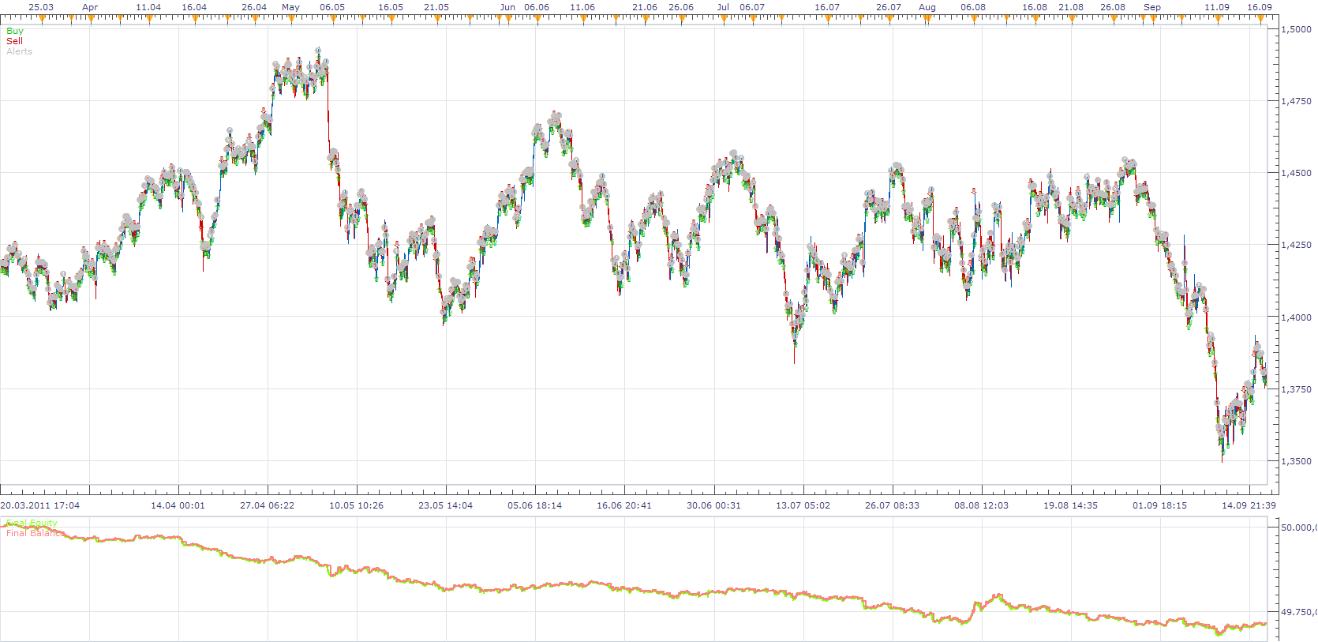1318x642 pixels.
Task: Click the 05.06 18:14 time label
Action: click(534, 505)
